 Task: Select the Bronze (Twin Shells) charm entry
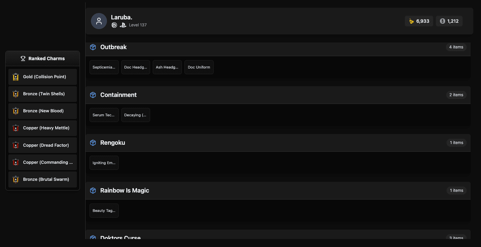[43, 94]
